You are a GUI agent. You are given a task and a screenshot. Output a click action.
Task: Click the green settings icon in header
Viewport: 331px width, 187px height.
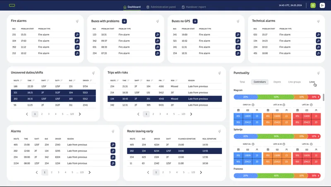313,5
